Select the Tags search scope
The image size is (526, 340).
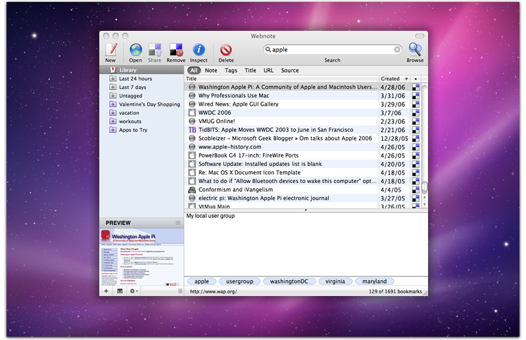pyautogui.click(x=231, y=70)
